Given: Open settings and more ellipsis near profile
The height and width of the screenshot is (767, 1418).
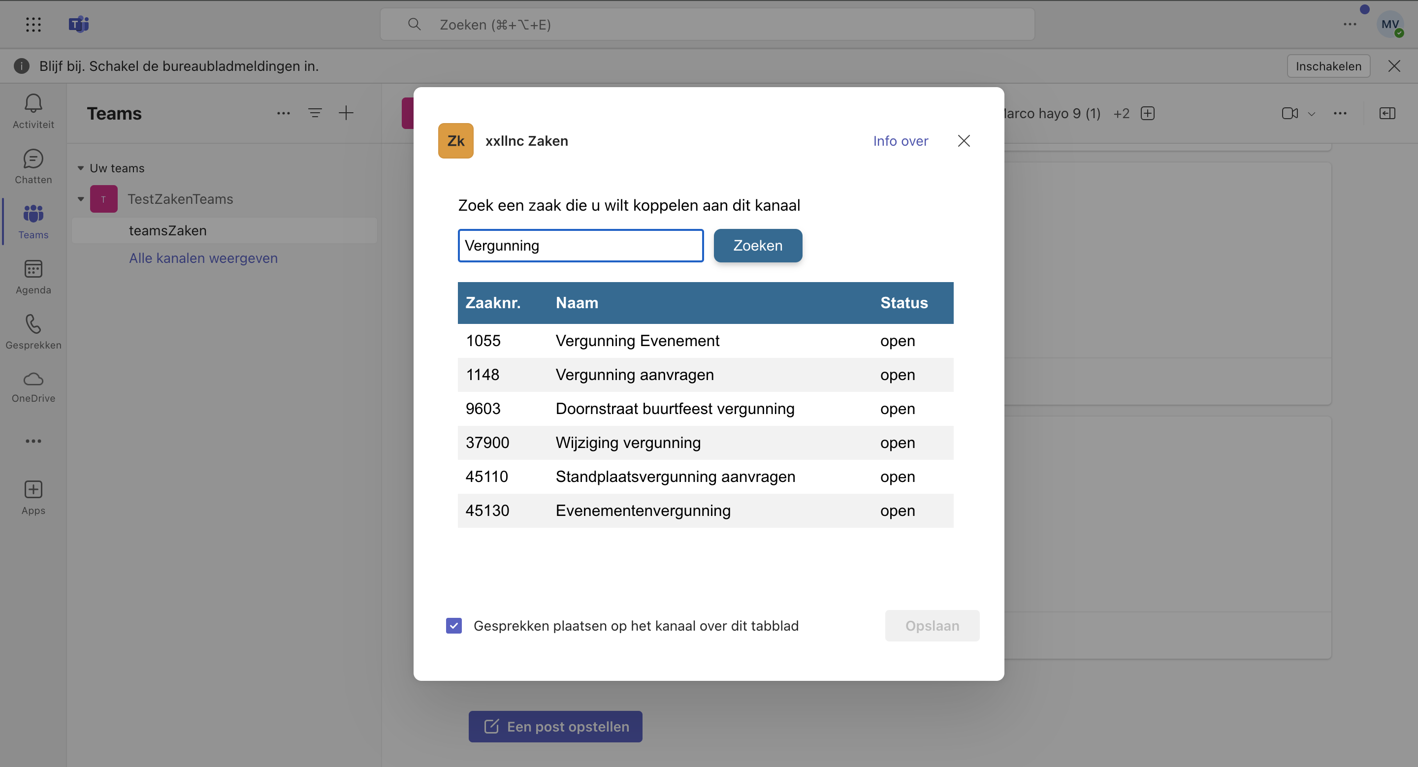Looking at the screenshot, I should 1350,24.
